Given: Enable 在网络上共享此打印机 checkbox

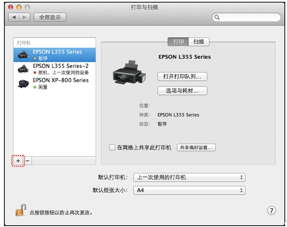Looking at the screenshot, I should click(x=112, y=148).
